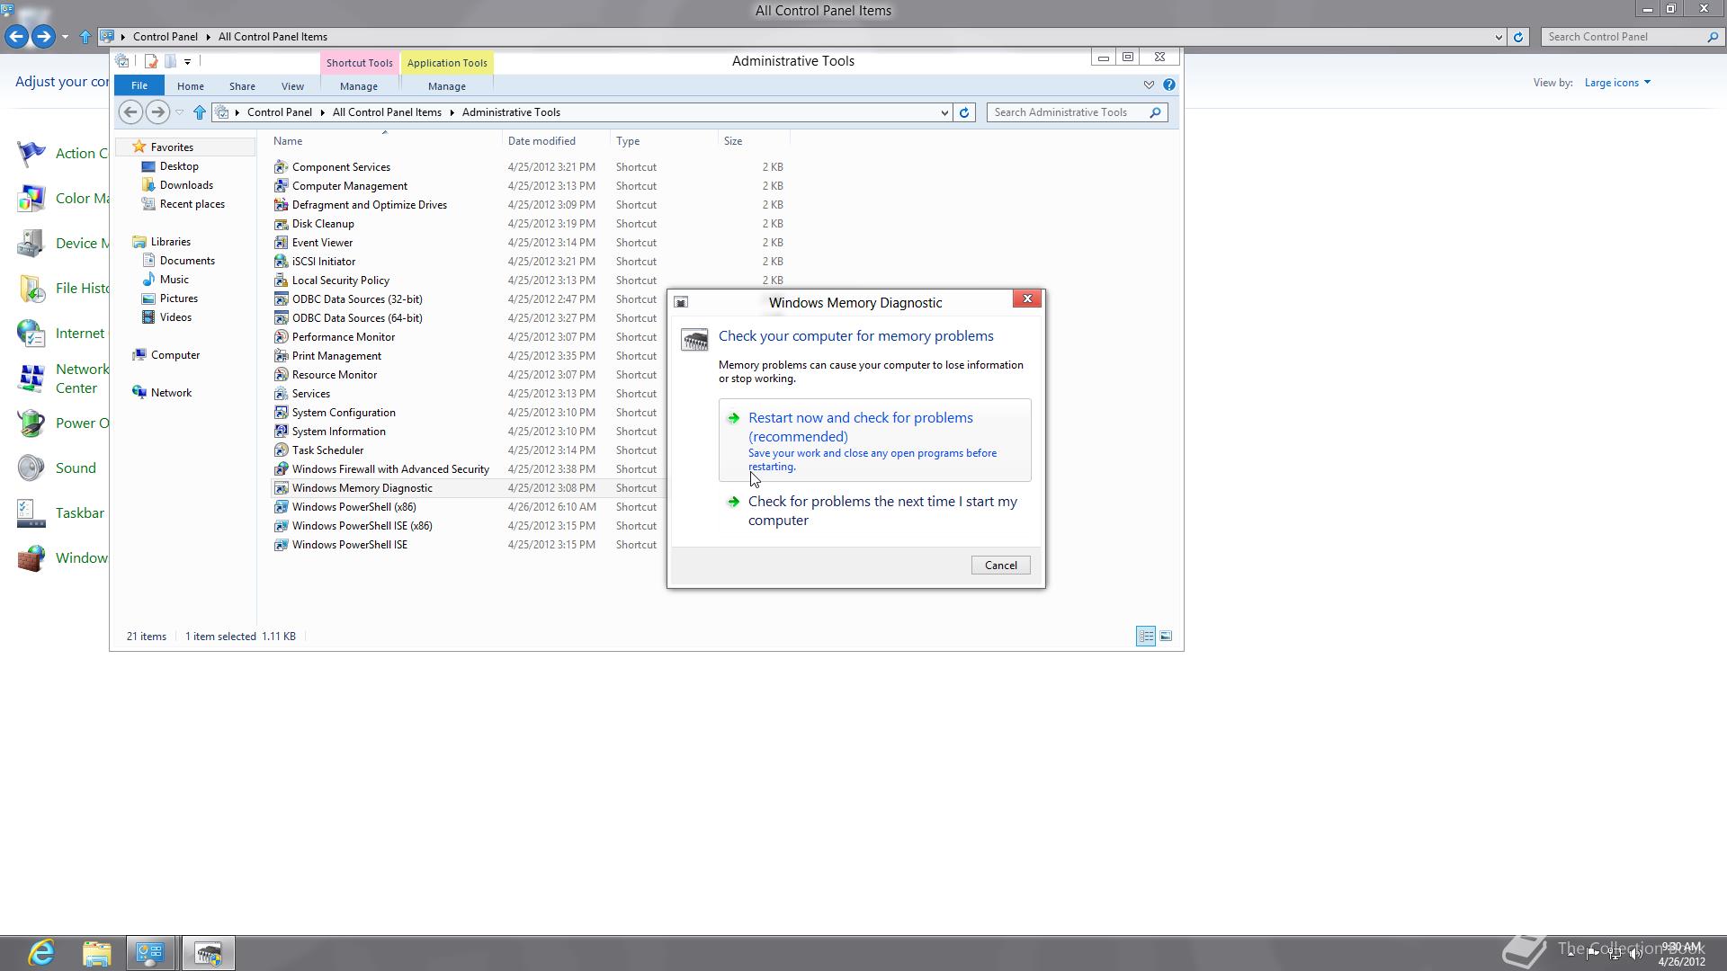The image size is (1727, 971).
Task: Select Defragment and Optimize Drives row
Action: (x=529, y=205)
